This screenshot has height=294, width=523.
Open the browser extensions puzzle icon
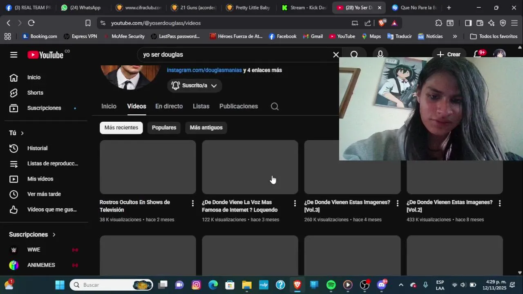(x=438, y=23)
